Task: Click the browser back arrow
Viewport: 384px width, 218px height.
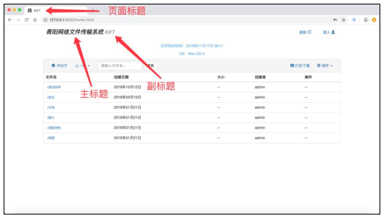Action: 9,20
